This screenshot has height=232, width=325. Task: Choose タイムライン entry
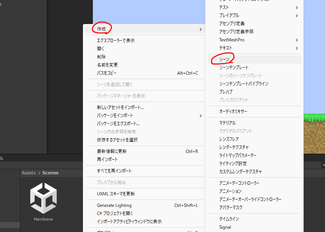tap(254, 219)
